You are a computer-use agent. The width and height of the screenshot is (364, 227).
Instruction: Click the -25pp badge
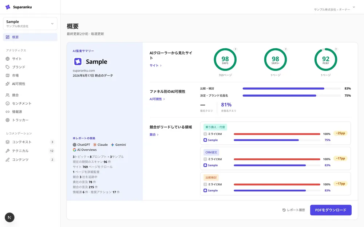point(340,133)
